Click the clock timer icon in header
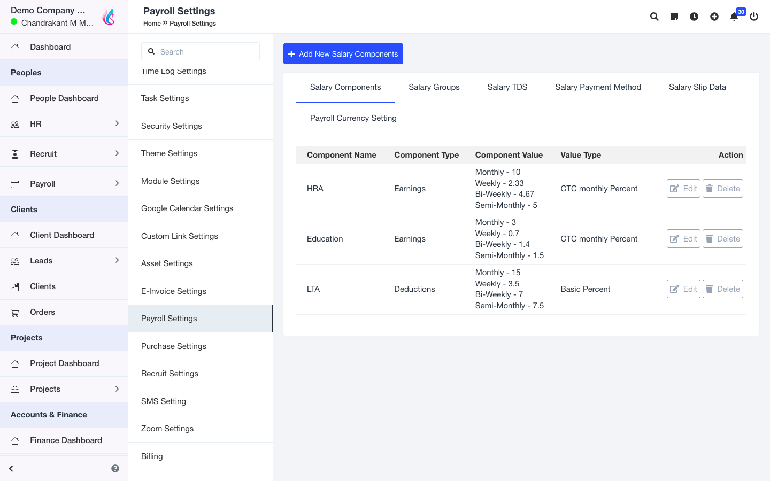The height and width of the screenshot is (481, 770). 694,17
